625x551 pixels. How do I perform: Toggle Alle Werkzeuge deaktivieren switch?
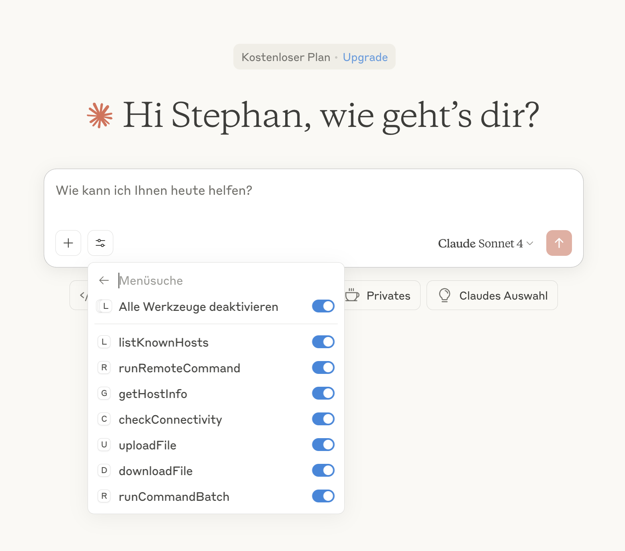pyautogui.click(x=323, y=306)
